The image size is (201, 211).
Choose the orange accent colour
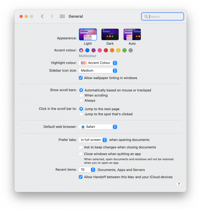coord(112,50)
